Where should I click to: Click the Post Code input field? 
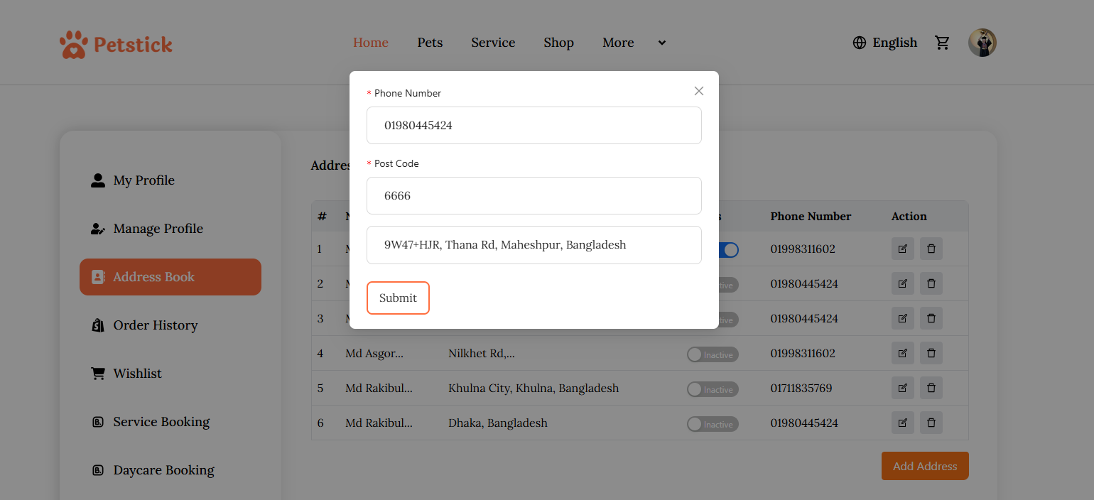coord(534,195)
